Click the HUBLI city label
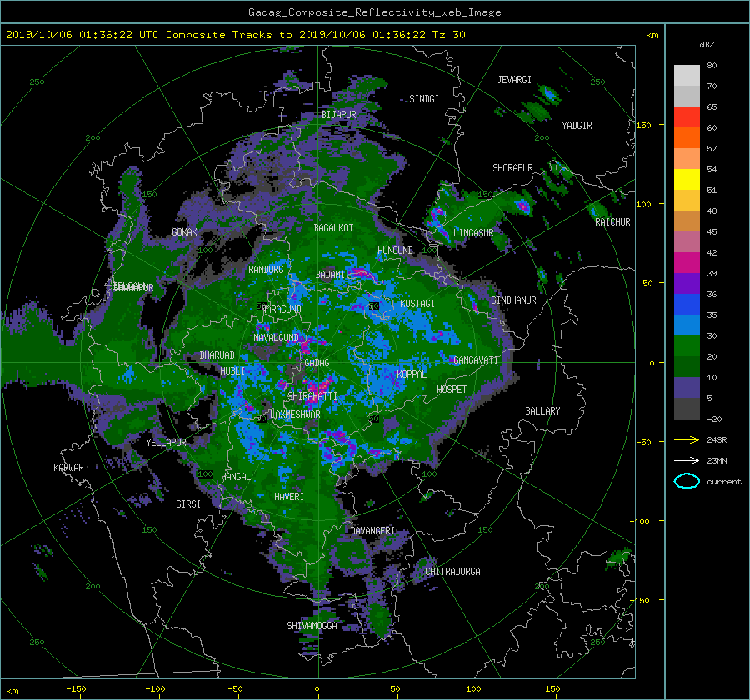The height and width of the screenshot is (700, 750). [x=232, y=370]
